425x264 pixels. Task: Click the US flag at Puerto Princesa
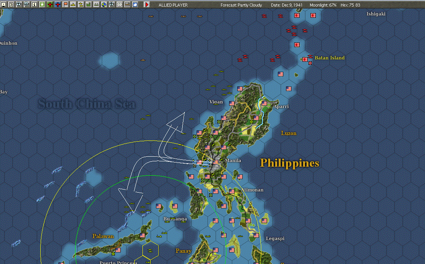[118, 250]
